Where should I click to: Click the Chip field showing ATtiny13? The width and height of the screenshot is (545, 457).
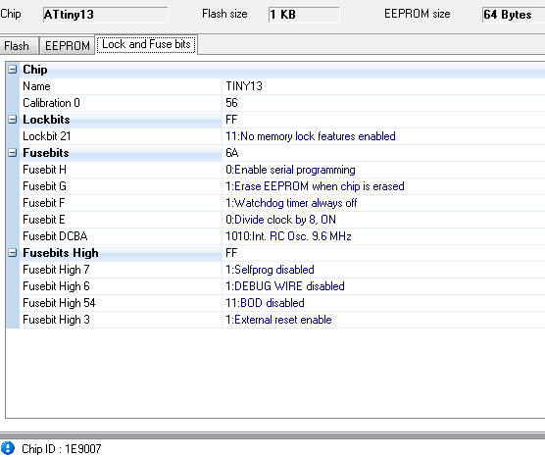coord(105,15)
